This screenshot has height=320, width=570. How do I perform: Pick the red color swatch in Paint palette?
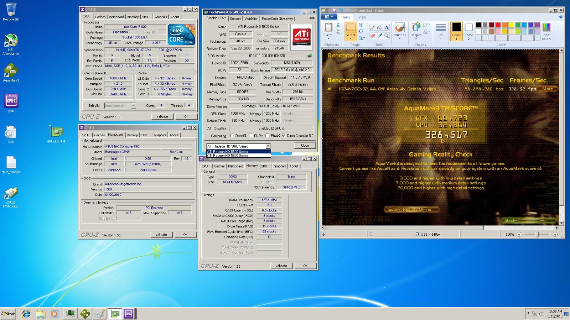[x=498, y=25]
